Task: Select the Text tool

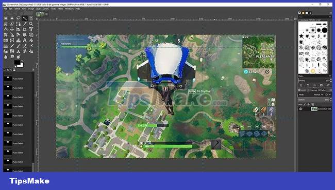Action: coord(25,40)
